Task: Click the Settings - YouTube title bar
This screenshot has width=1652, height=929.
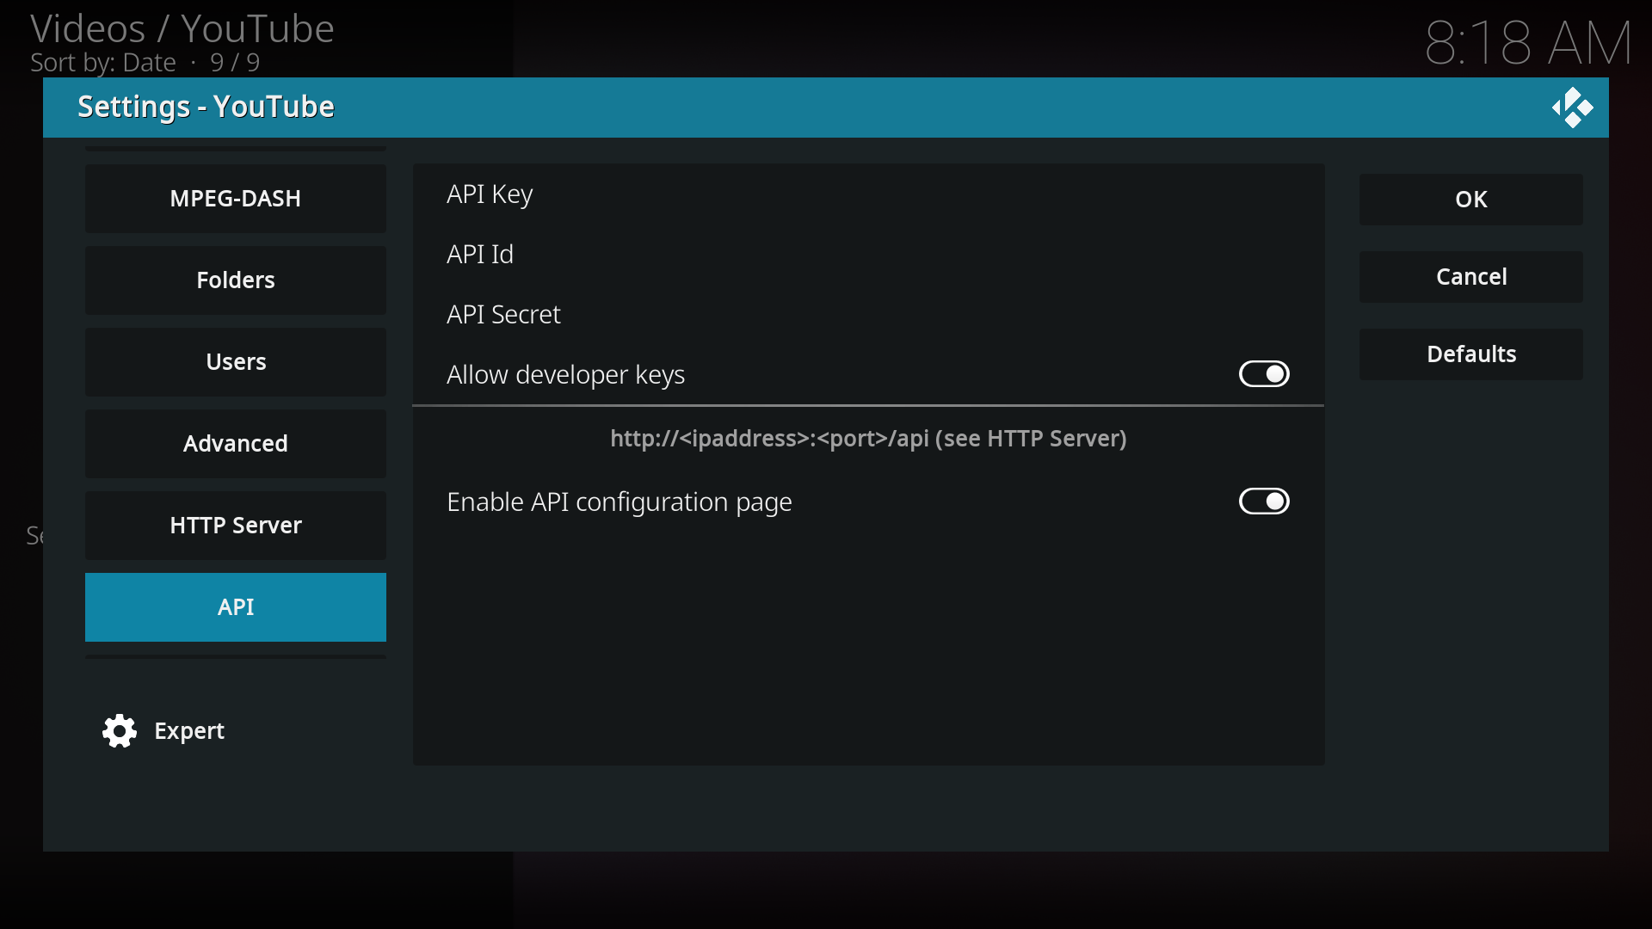Action: pos(205,107)
